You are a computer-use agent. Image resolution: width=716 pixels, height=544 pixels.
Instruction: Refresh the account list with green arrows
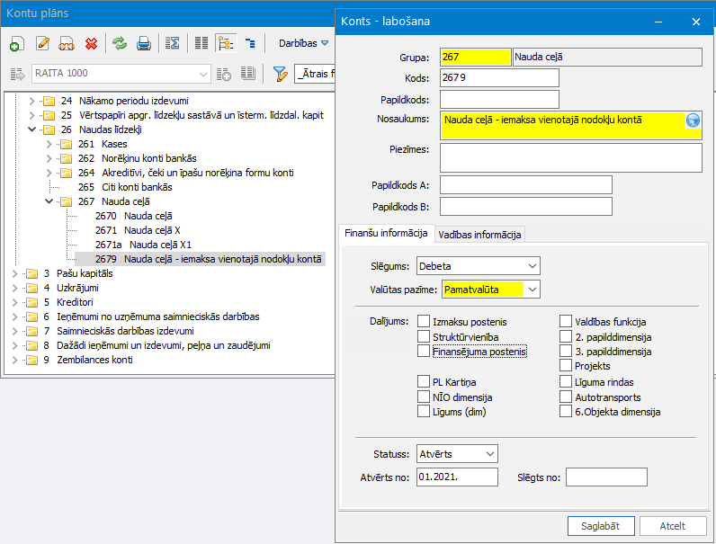[x=119, y=43]
